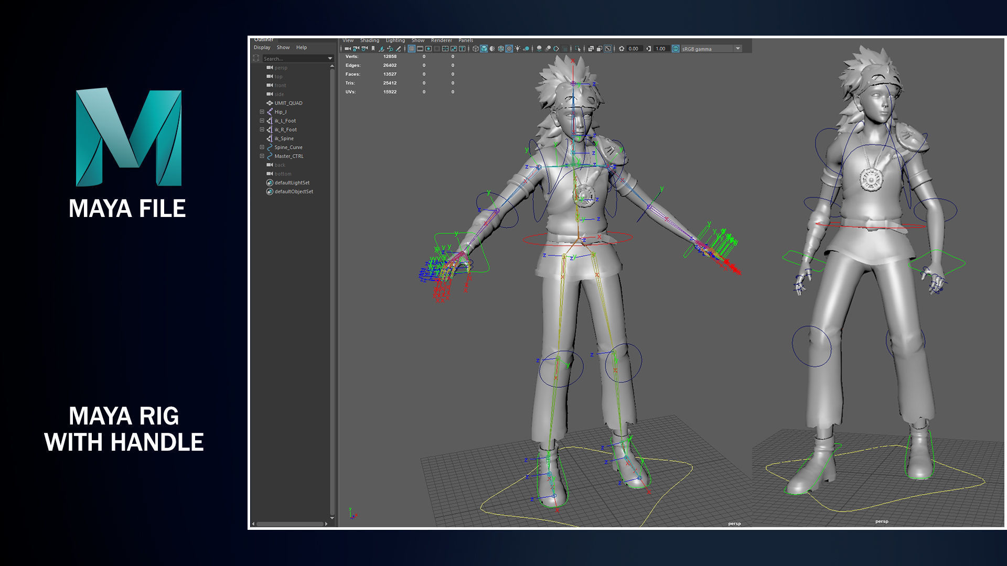Click the Safe Title icon
This screenshot has width=1007, height=566.
pyautogui.click(x=462, y=48)
